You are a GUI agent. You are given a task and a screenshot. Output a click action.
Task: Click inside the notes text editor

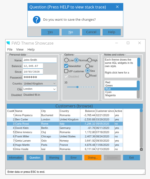(x=121, y=68)
